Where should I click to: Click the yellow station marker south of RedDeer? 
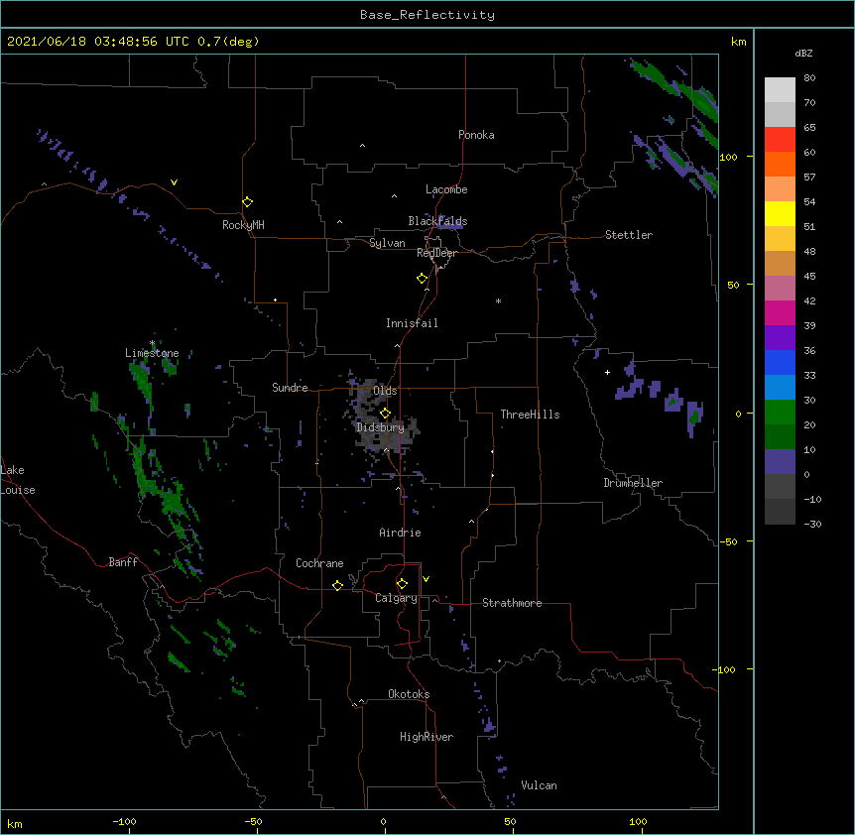pyautogui.click(x=422, y=279)
